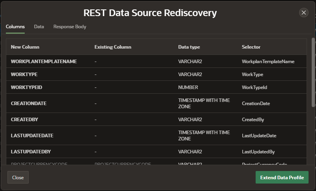Viewport: 316px width, 191px height.
Task: Click the VARCHAR2 type in LASTUPDATEDBY row
Action: 190,152
